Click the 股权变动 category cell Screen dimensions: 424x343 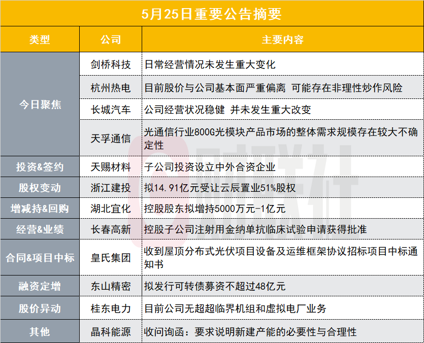point(40,188)
